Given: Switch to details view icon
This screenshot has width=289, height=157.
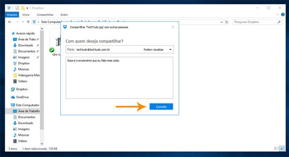Looking at the screenshot, I should [276, 148].
